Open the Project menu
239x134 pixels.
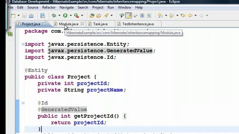(x=98, y=7)
